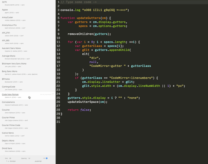Viewport: 208px width, 164px height.
Task: Click line number 31 in the gutter
Action: click(58, 122)
